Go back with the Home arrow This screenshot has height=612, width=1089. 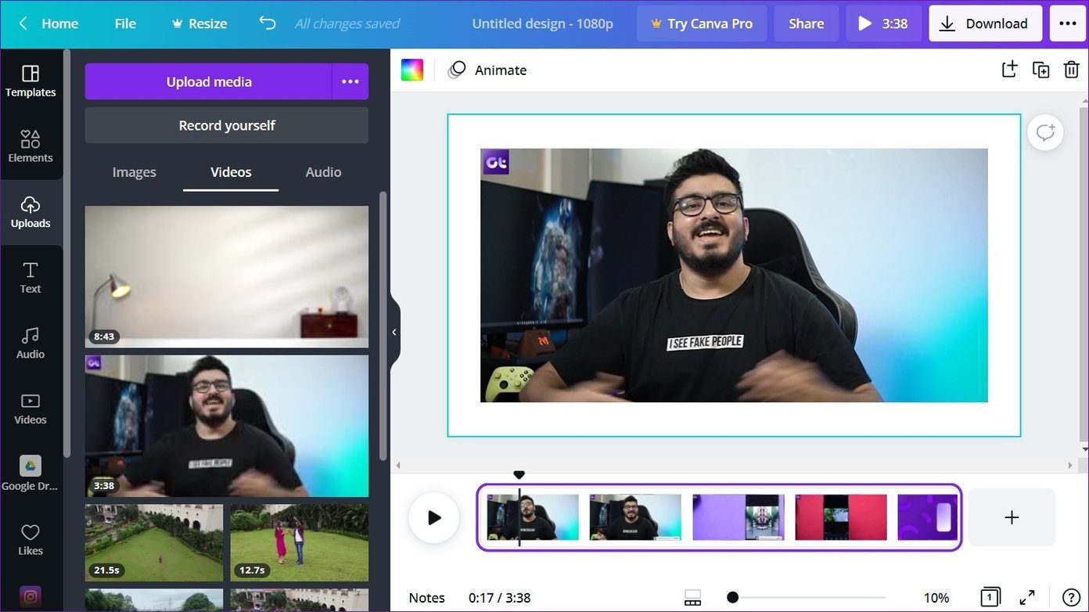coord(23,23)
